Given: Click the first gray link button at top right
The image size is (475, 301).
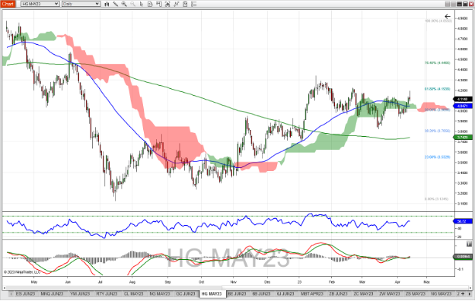Looking at the screenshot, I should pyautogui.click(x=448, y=4).
